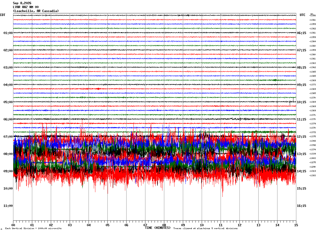Click the minute 10 axis tick label
Screen dimensions: 317x232
pos(202,225)
